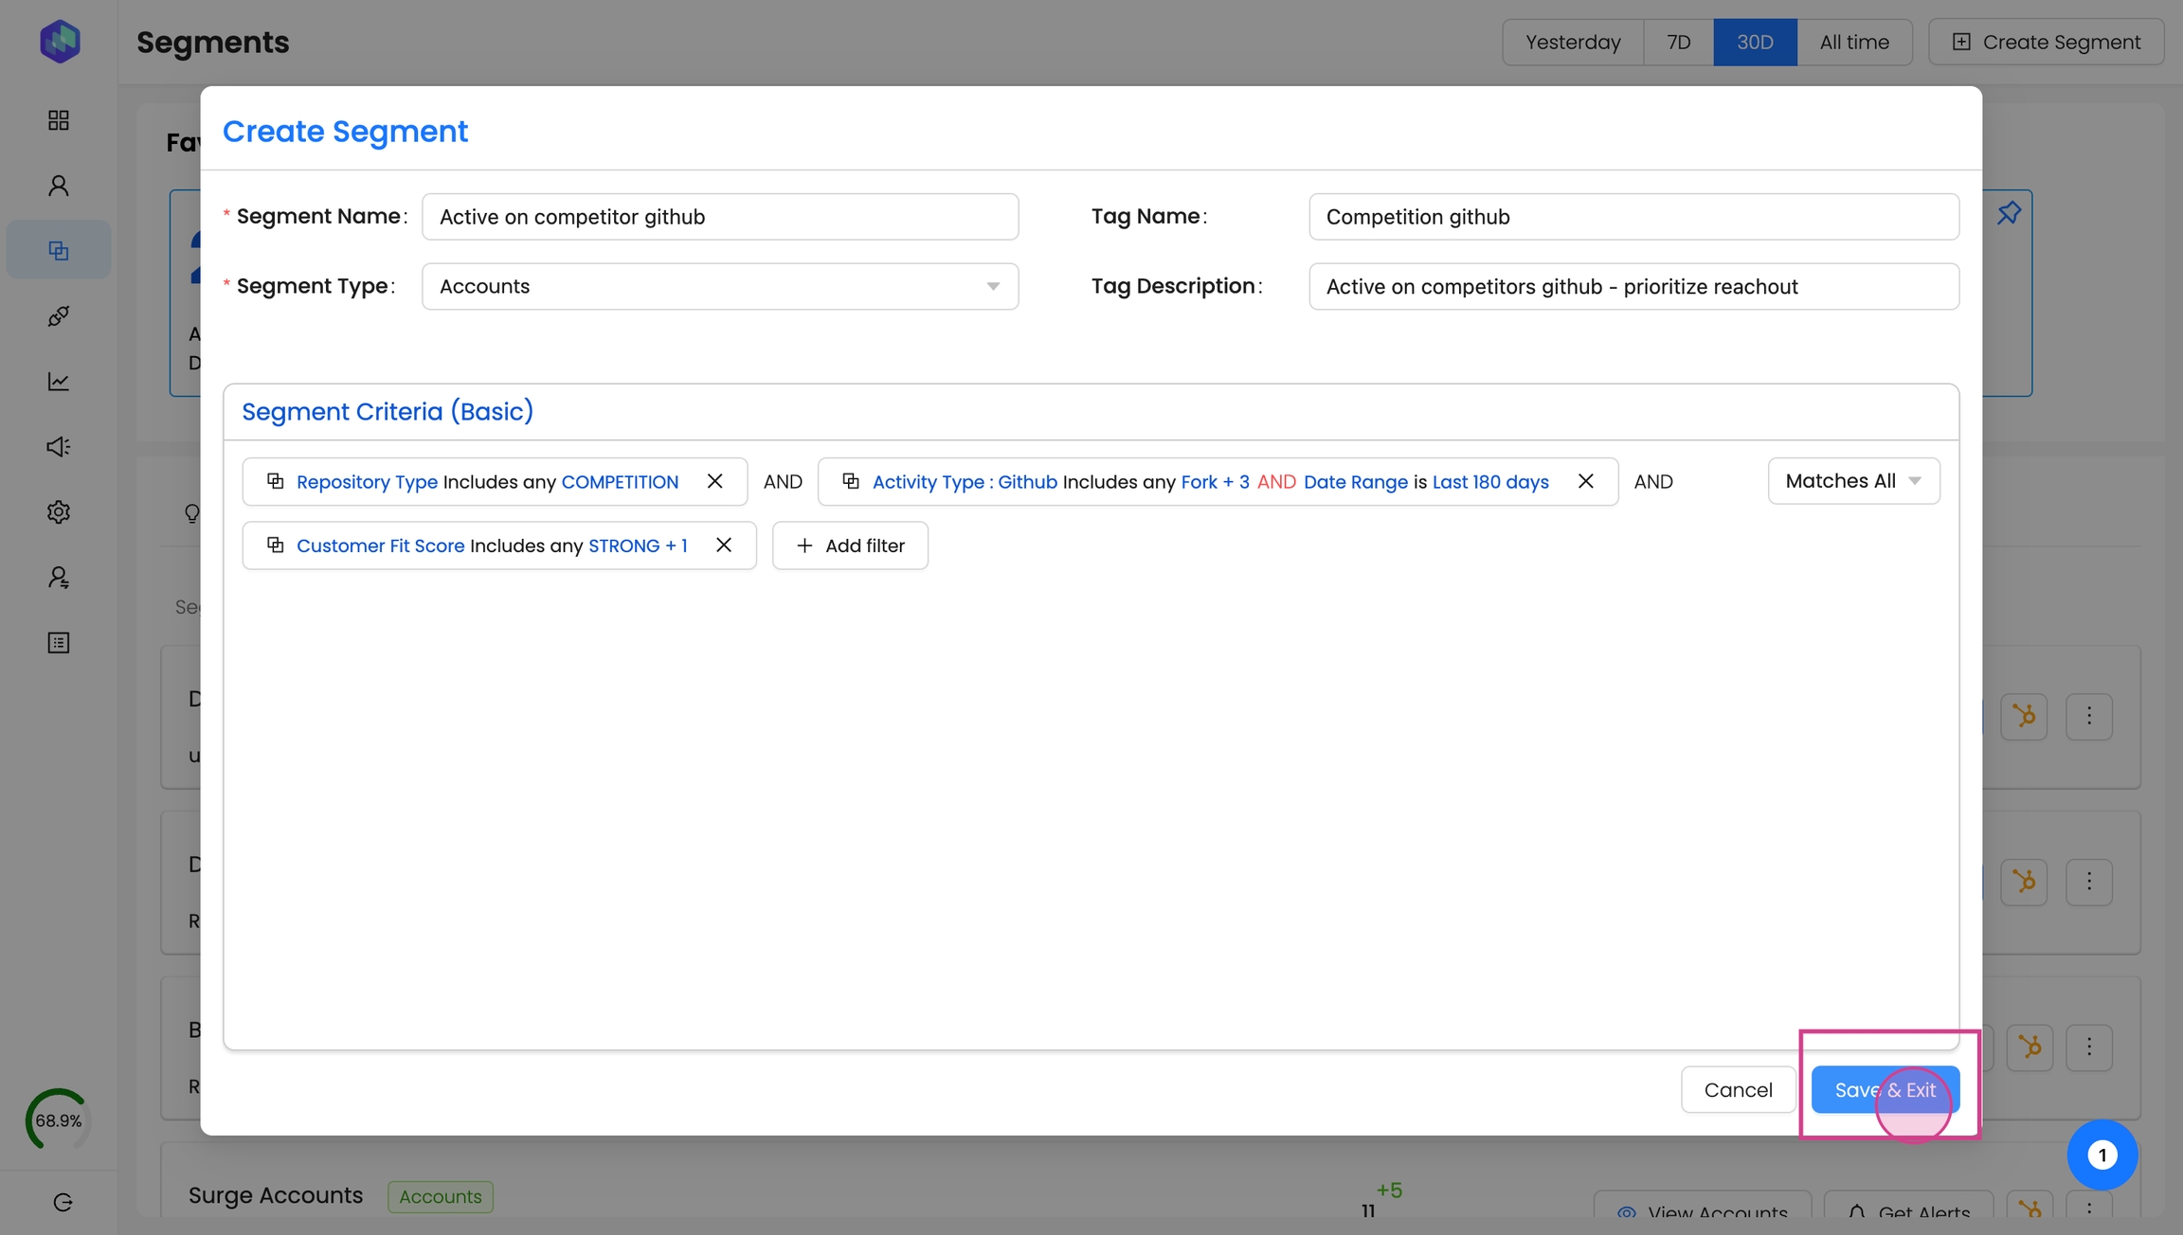Click the megaphone campaigns icon
Viewport: 2183px width, 1235px height.
[x=59, y=447]
